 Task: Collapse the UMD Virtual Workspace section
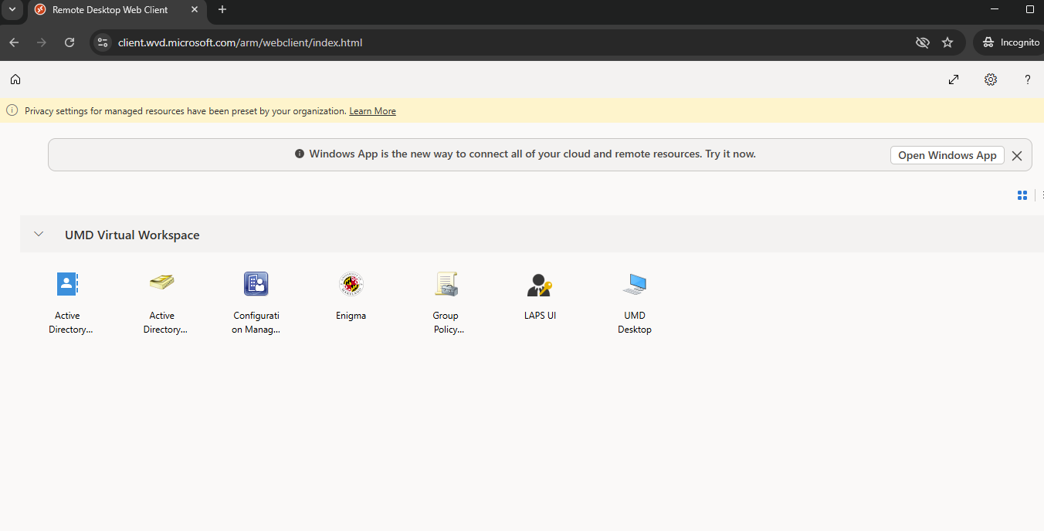[39, 234]
